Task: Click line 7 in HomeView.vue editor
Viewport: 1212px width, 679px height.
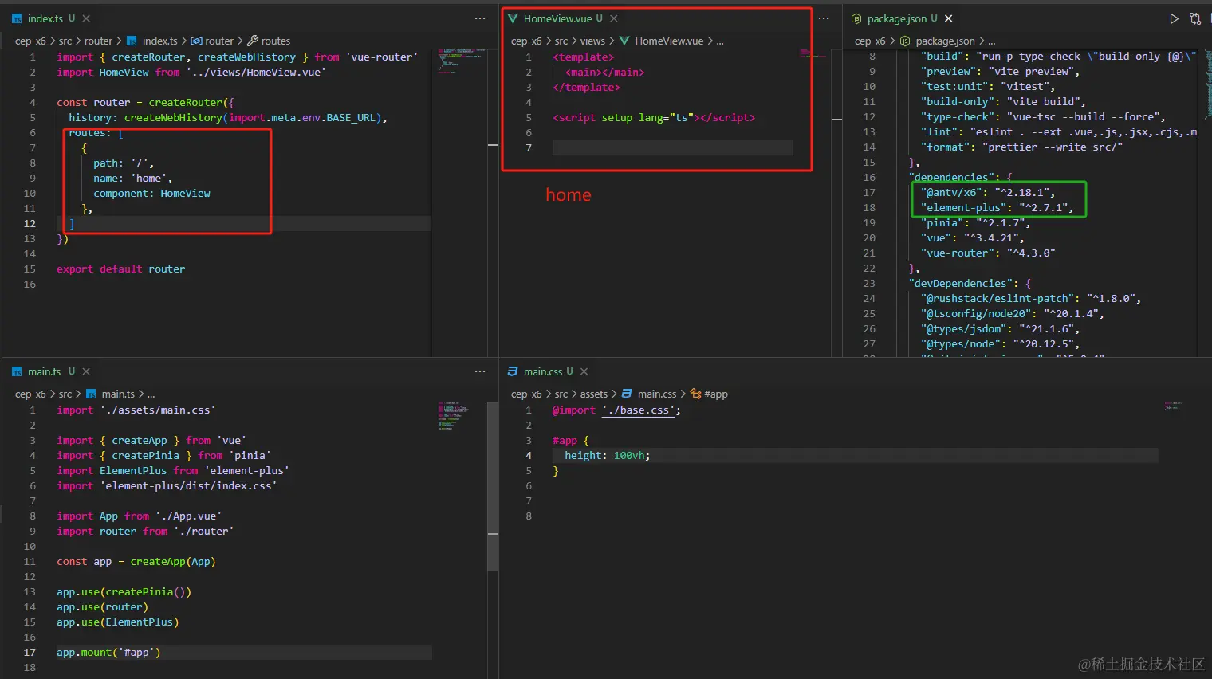Action: pyautogui.click(x=672, y=147)
